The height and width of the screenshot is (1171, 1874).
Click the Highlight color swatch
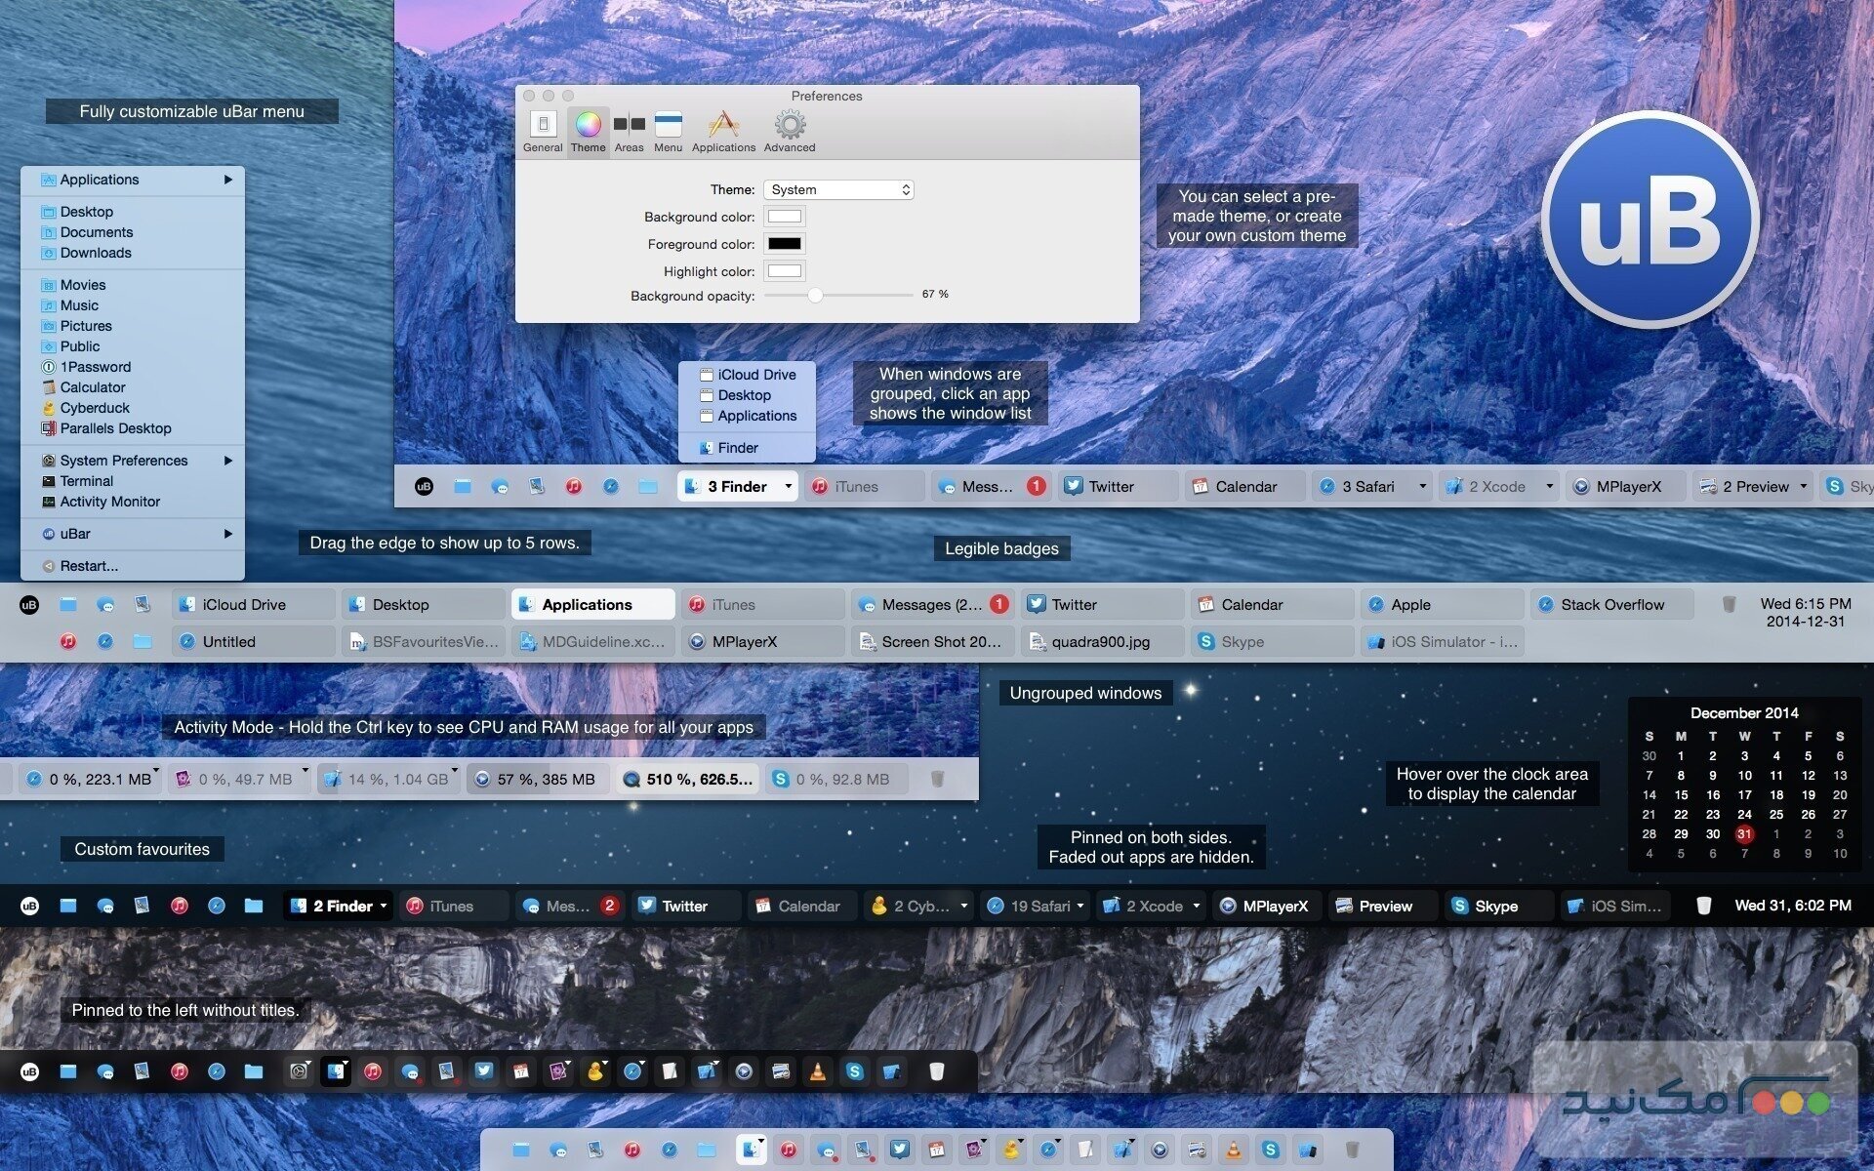[784, 271]
